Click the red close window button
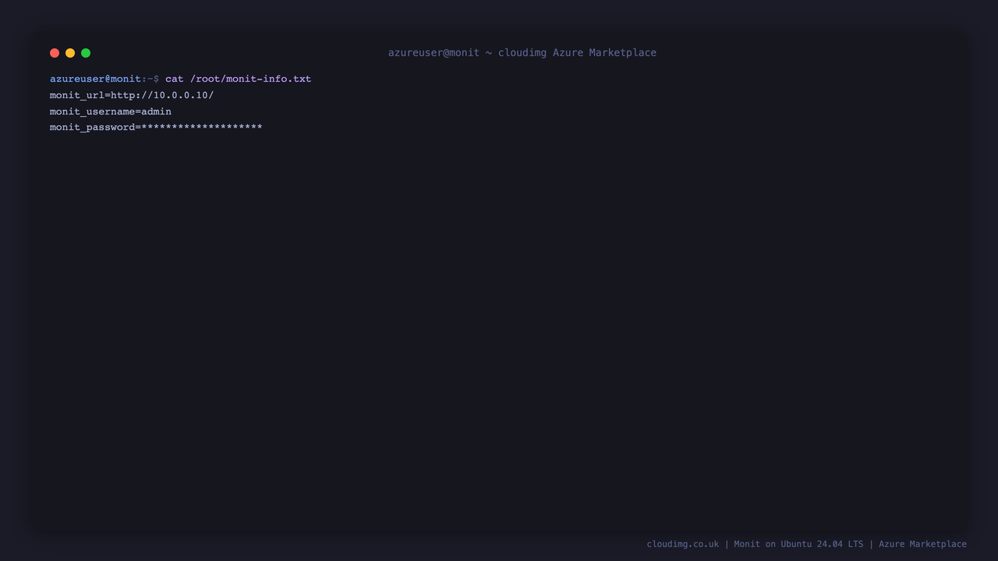 pyautogui.click(x=55, y=53)
